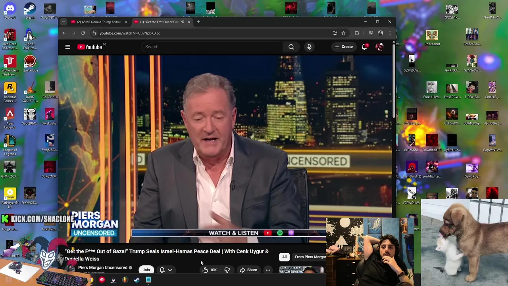Open the notepad taskbar icon
Viewport: 508px width, 286px height.
pyautogui.click(x=148, y=280)
